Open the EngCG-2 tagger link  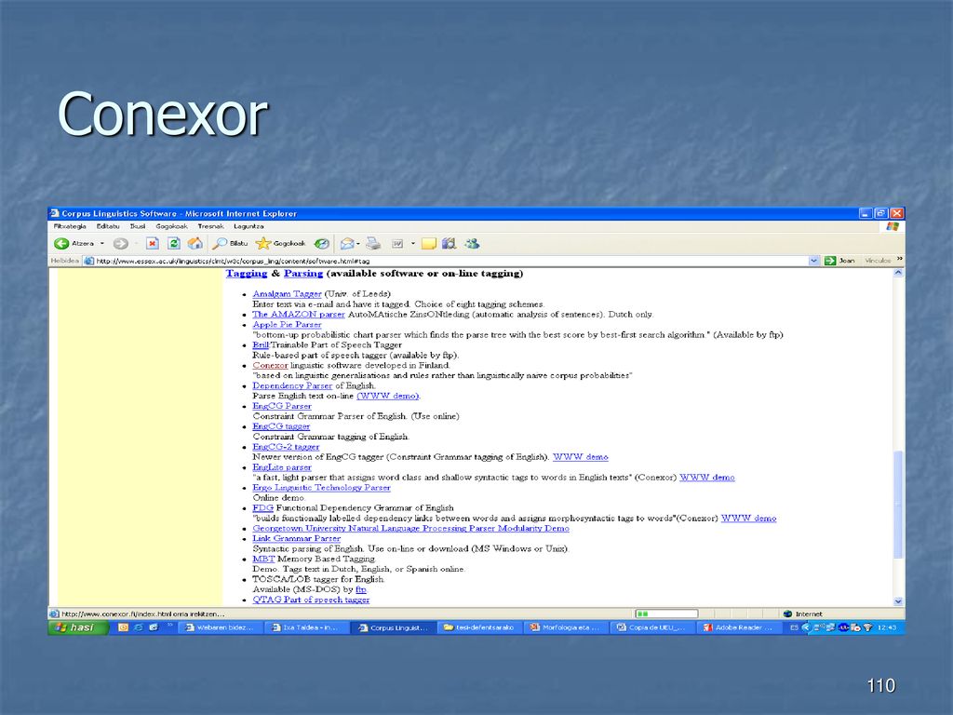tap(286, 447)
